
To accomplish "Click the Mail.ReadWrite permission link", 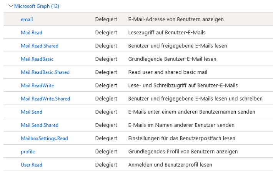I will [37, 85].
